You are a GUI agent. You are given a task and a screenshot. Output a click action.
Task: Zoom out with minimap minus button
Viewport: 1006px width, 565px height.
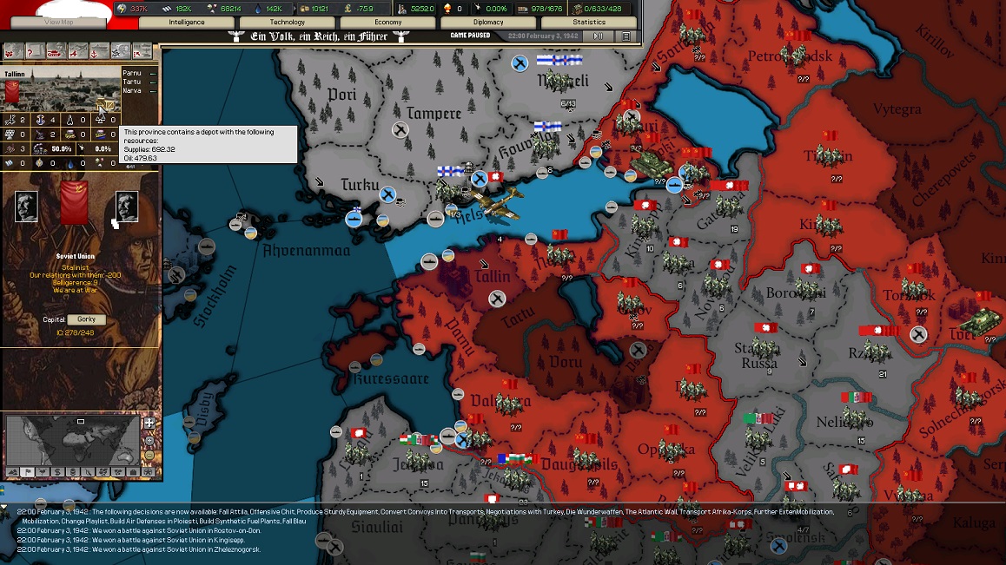coord(149,455)
